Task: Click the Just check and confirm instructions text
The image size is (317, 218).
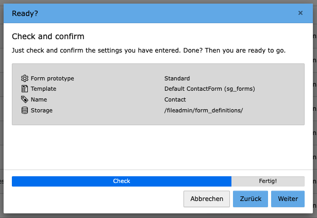Action: [148, 51]
